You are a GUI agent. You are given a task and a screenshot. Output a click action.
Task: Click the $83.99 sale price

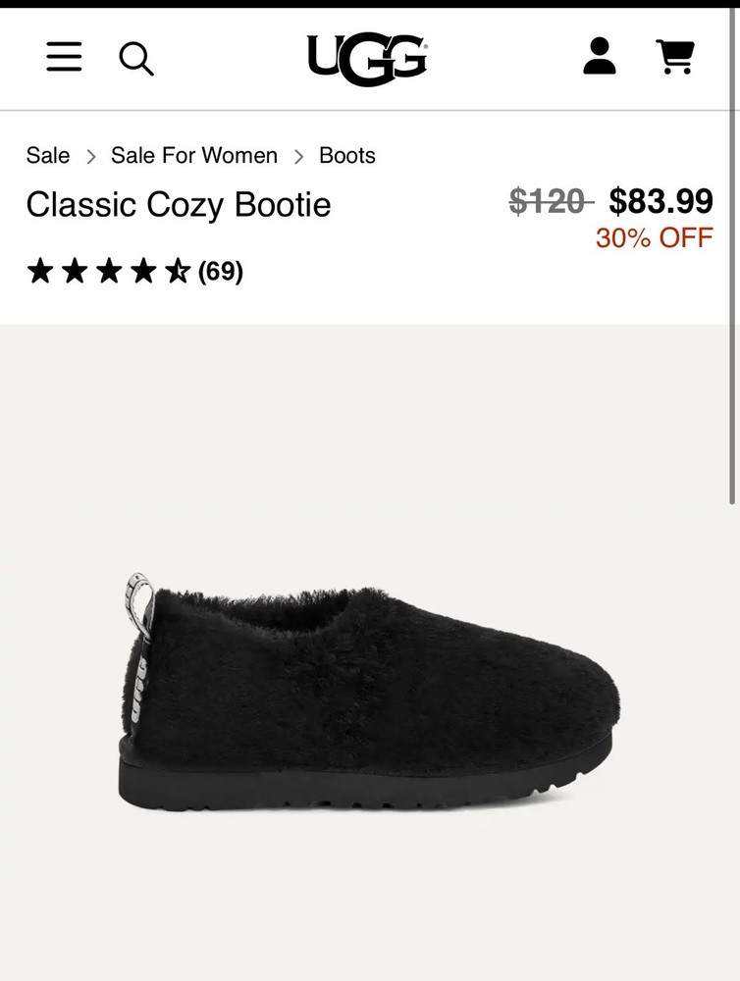661,201
